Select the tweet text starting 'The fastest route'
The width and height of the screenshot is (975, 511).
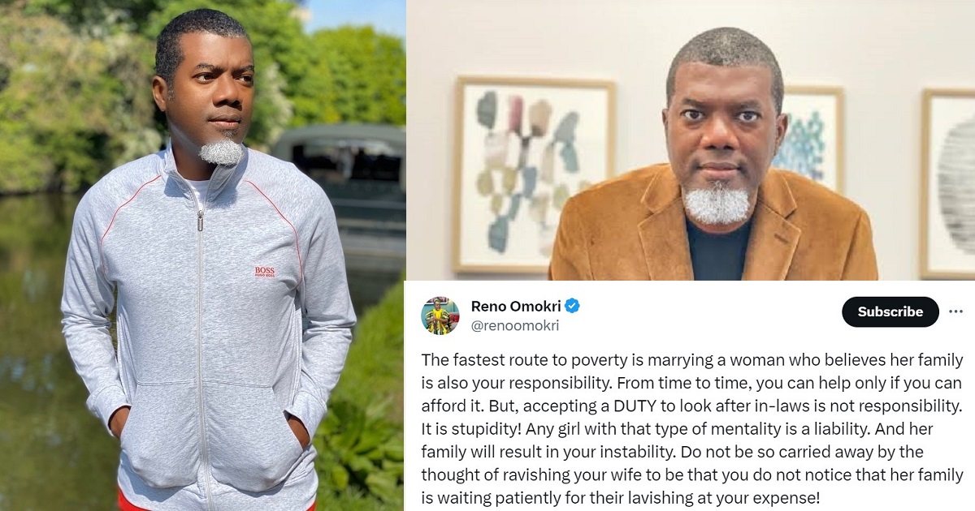click(x=691, y=428)
